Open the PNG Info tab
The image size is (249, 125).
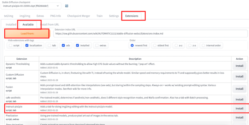point(55,16)
